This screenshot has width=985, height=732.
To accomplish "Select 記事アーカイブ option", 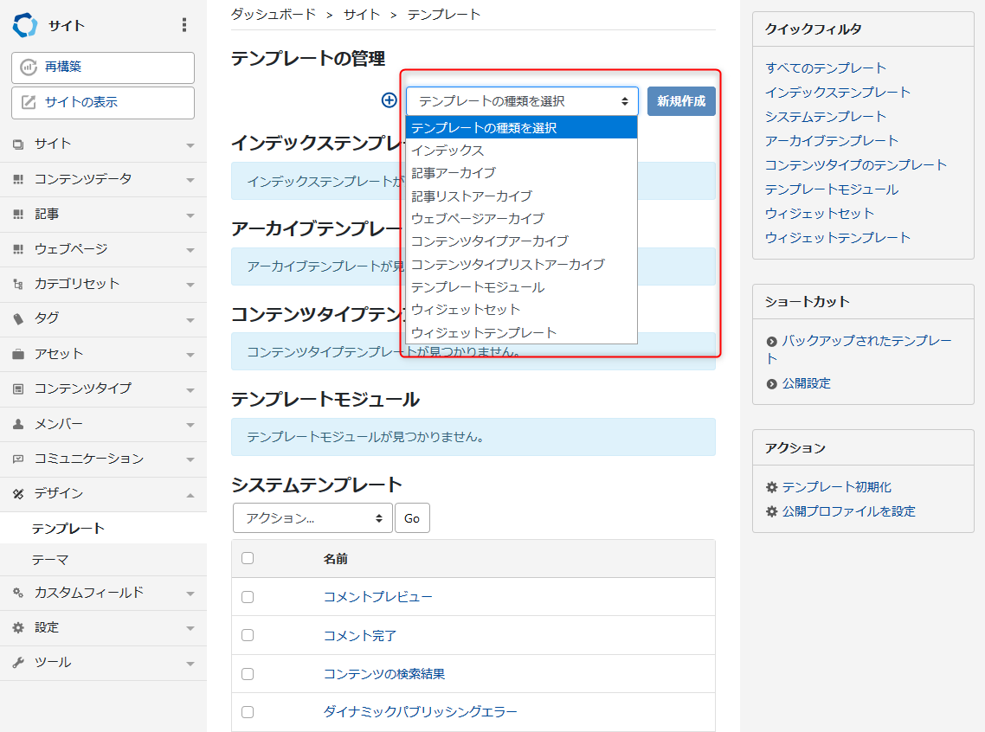I will point(521,173).
